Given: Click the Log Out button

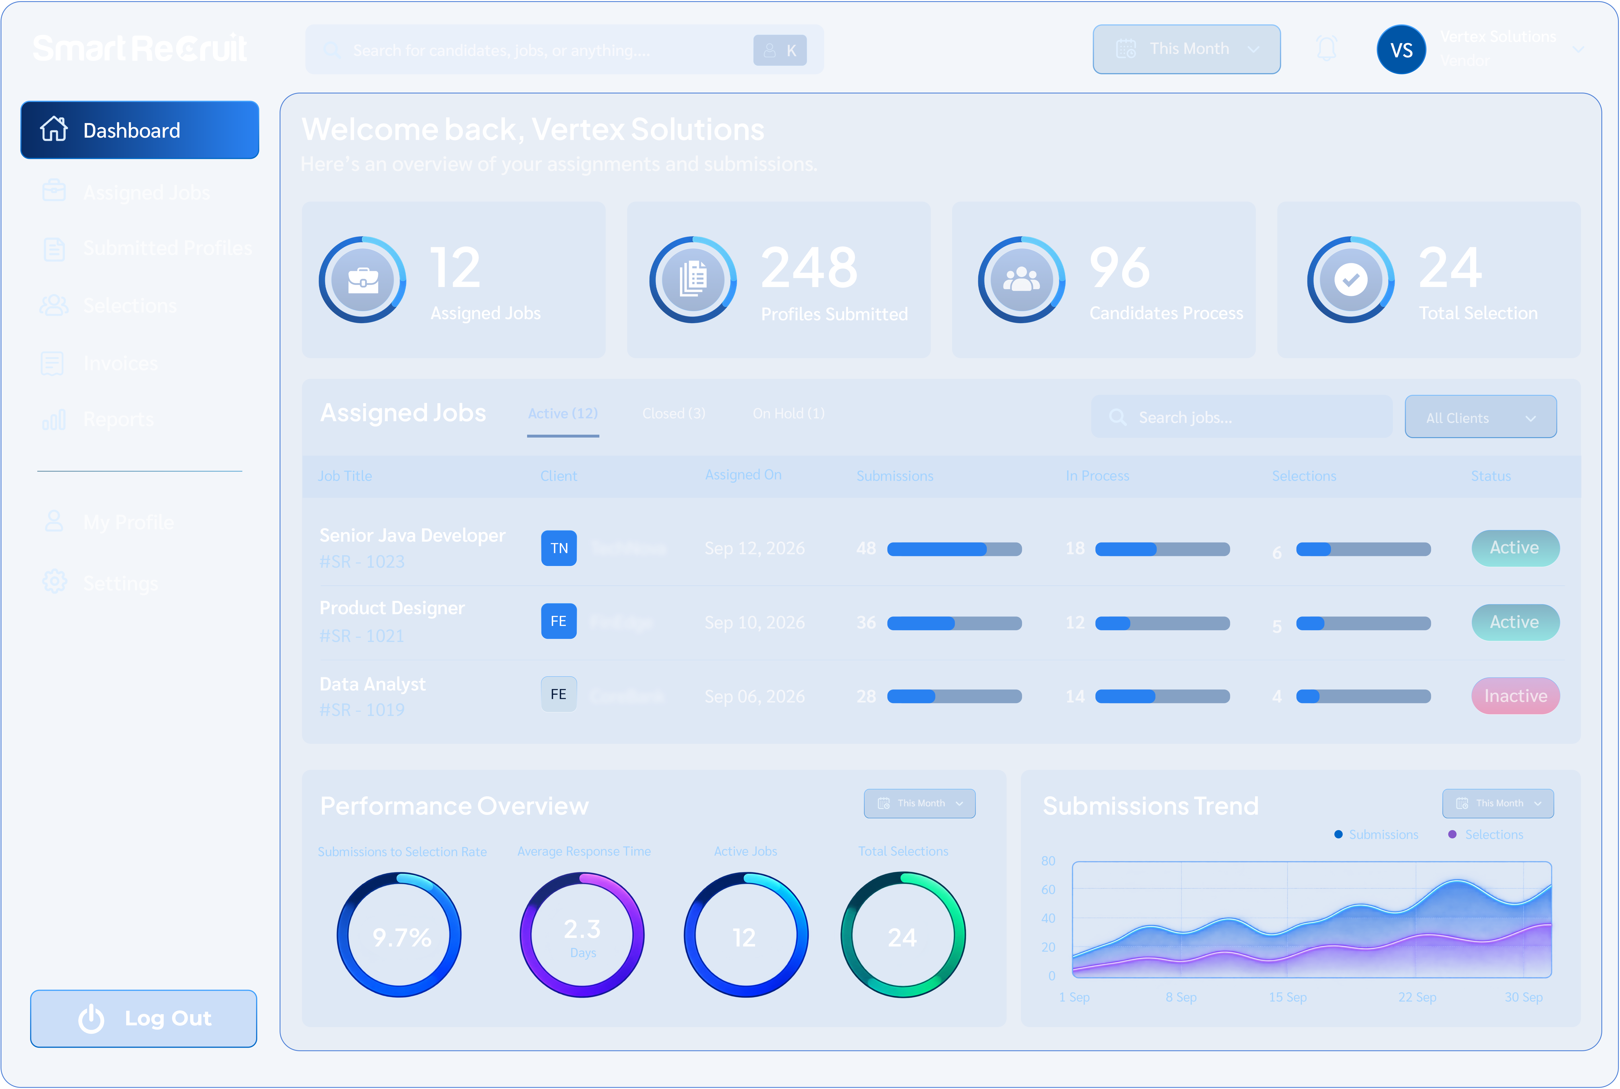Looking at the screenshot, I should click(144, 1018).
